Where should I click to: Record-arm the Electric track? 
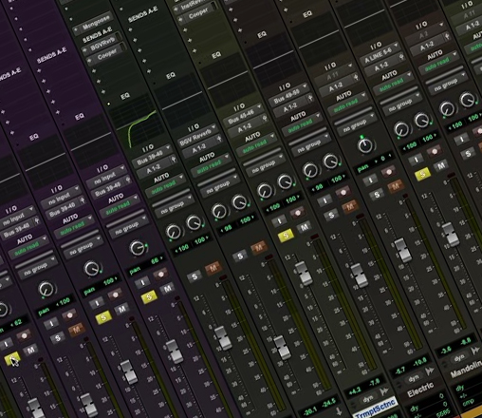389,172
